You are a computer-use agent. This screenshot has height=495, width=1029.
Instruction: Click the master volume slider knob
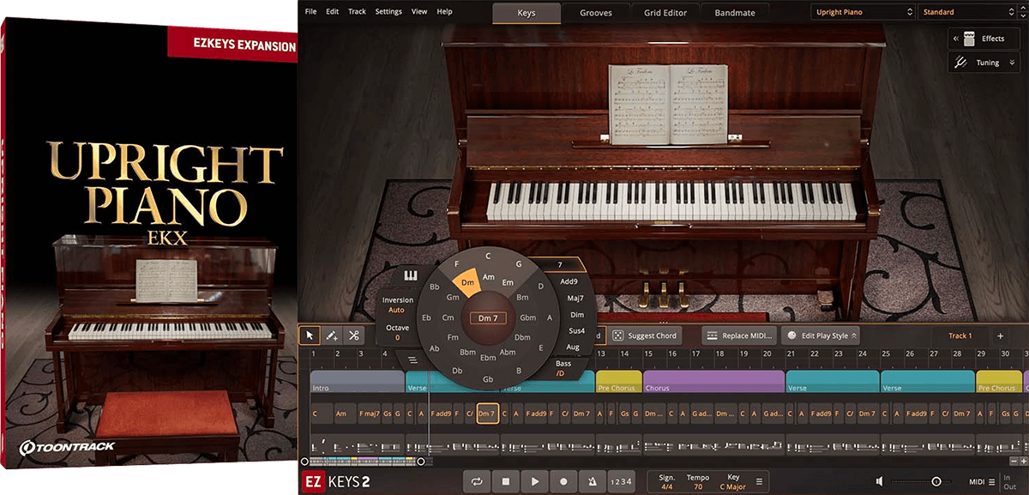pyautogui.click(x=936, y=481)
